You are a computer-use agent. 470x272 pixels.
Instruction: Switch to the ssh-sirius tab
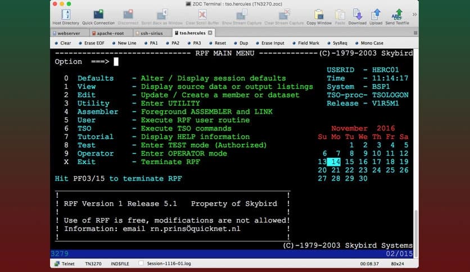[x=152, y=33]
